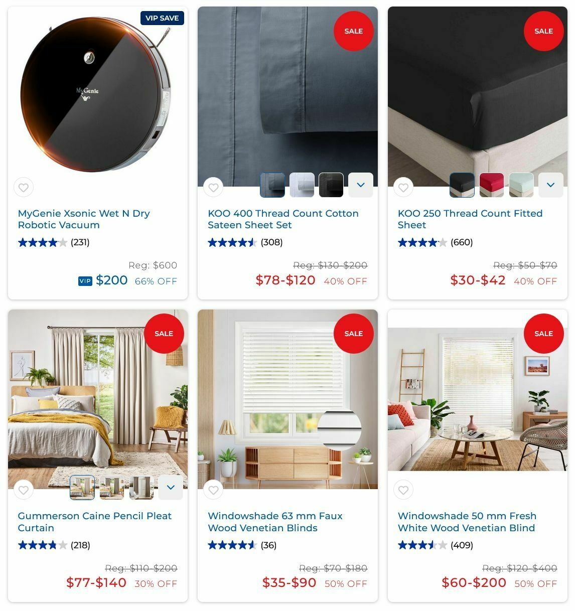
Task: Expand more curtain colour options
Action: [171, 488]
